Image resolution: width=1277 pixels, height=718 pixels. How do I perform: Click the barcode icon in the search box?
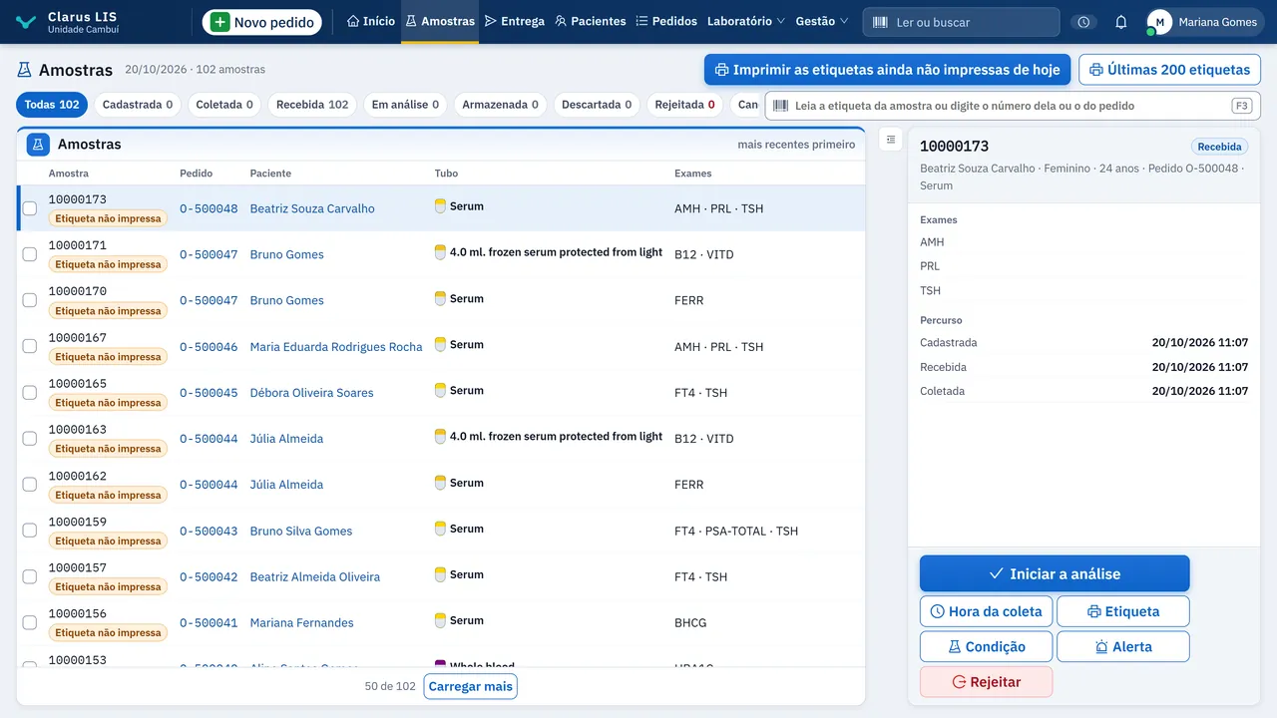pyautogui.click(x=880, y=22)
